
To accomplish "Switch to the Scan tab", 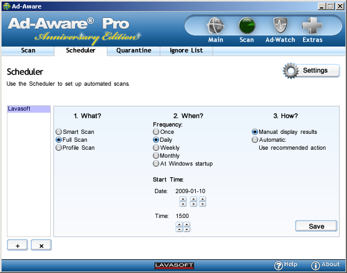I will (x=28, y=50).
